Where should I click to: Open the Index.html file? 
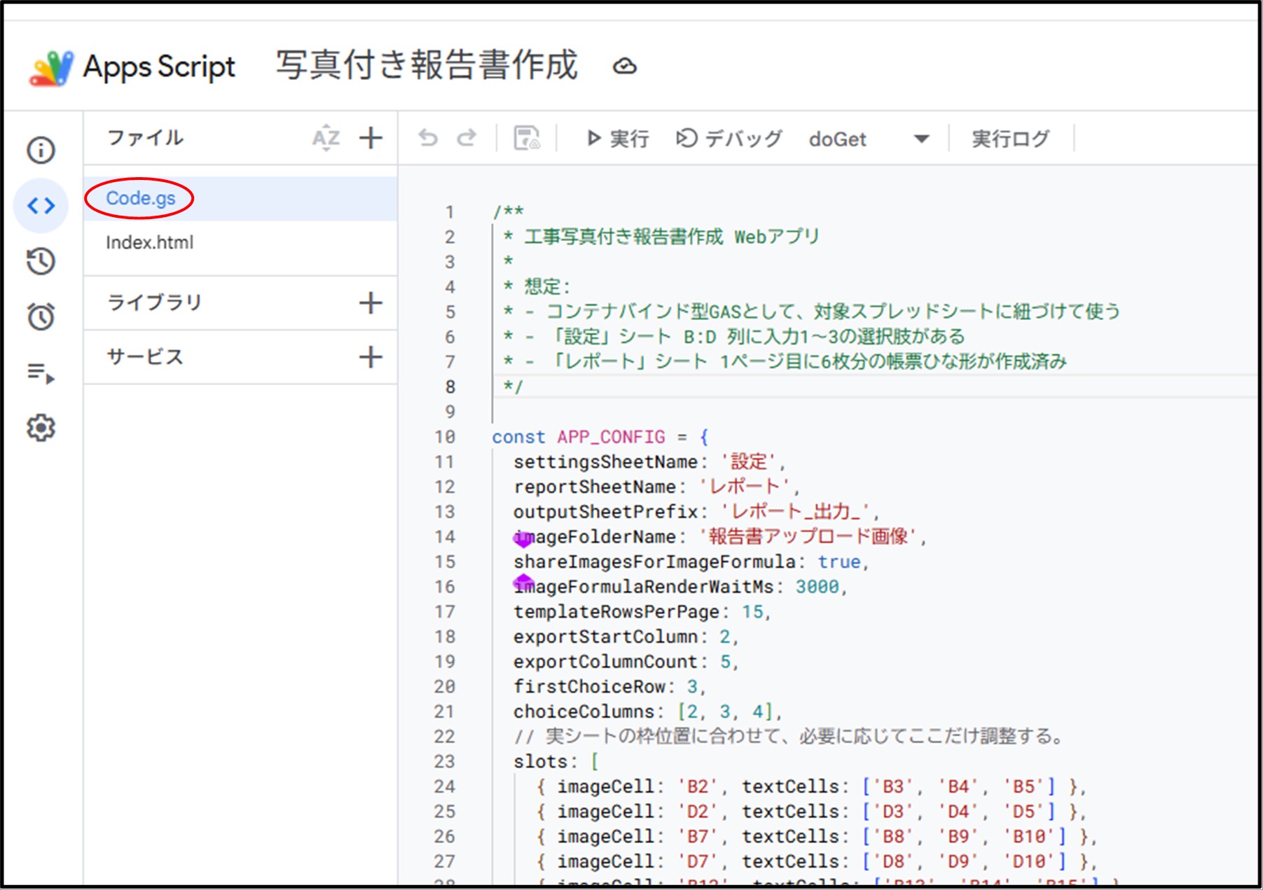coord(240,242)
